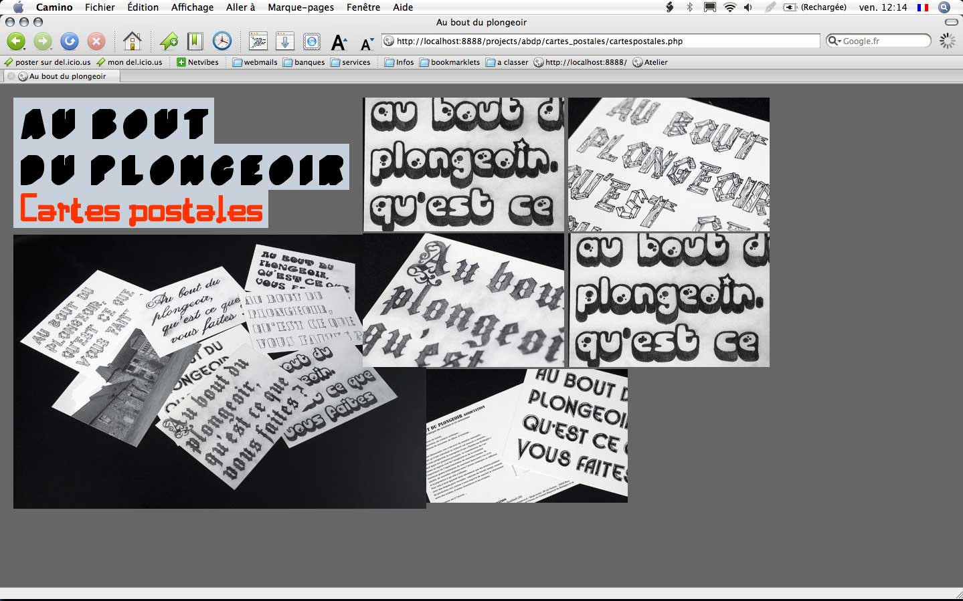Click the poster sur del.icio.us bookmark
The image size is (963, 601).
(48, 62)
